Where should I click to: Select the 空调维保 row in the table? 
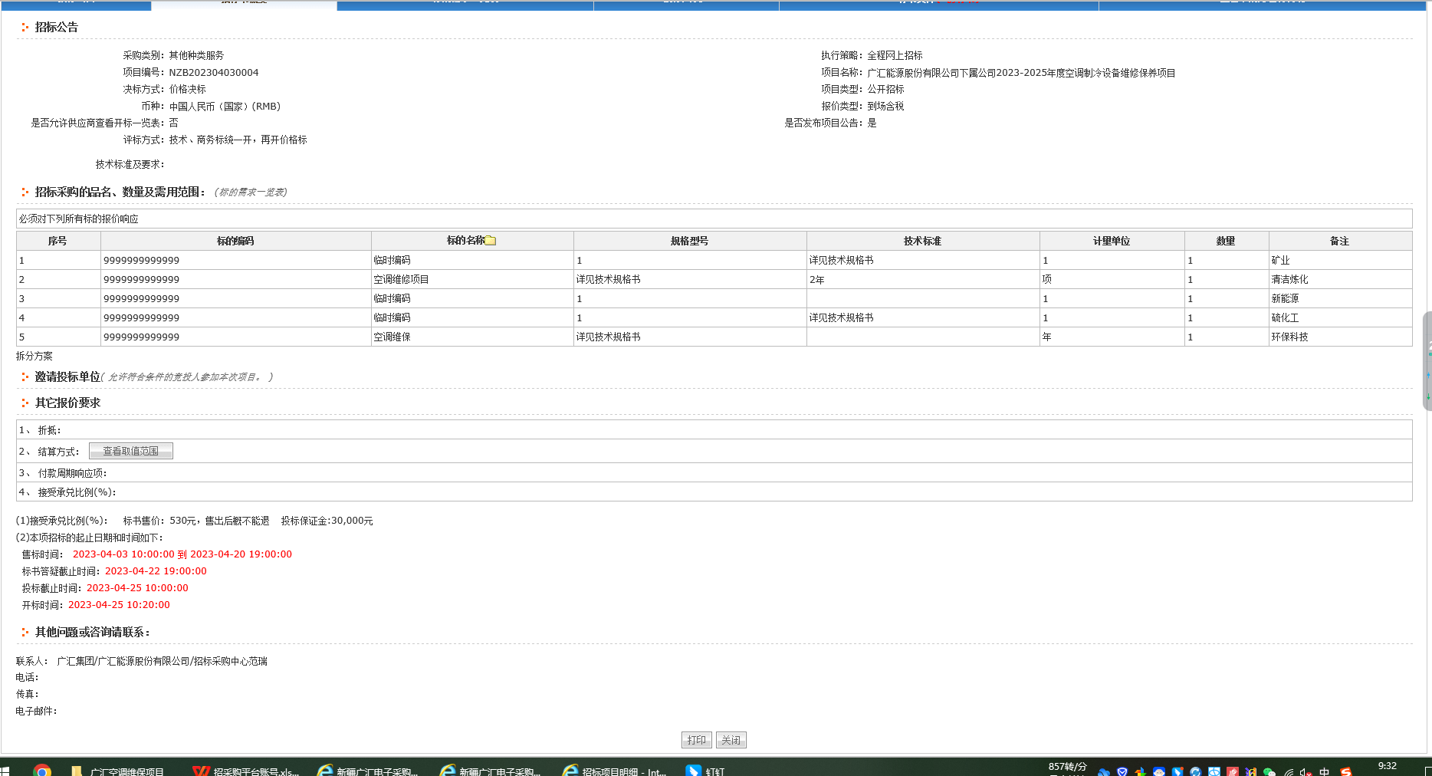point(392,337)
